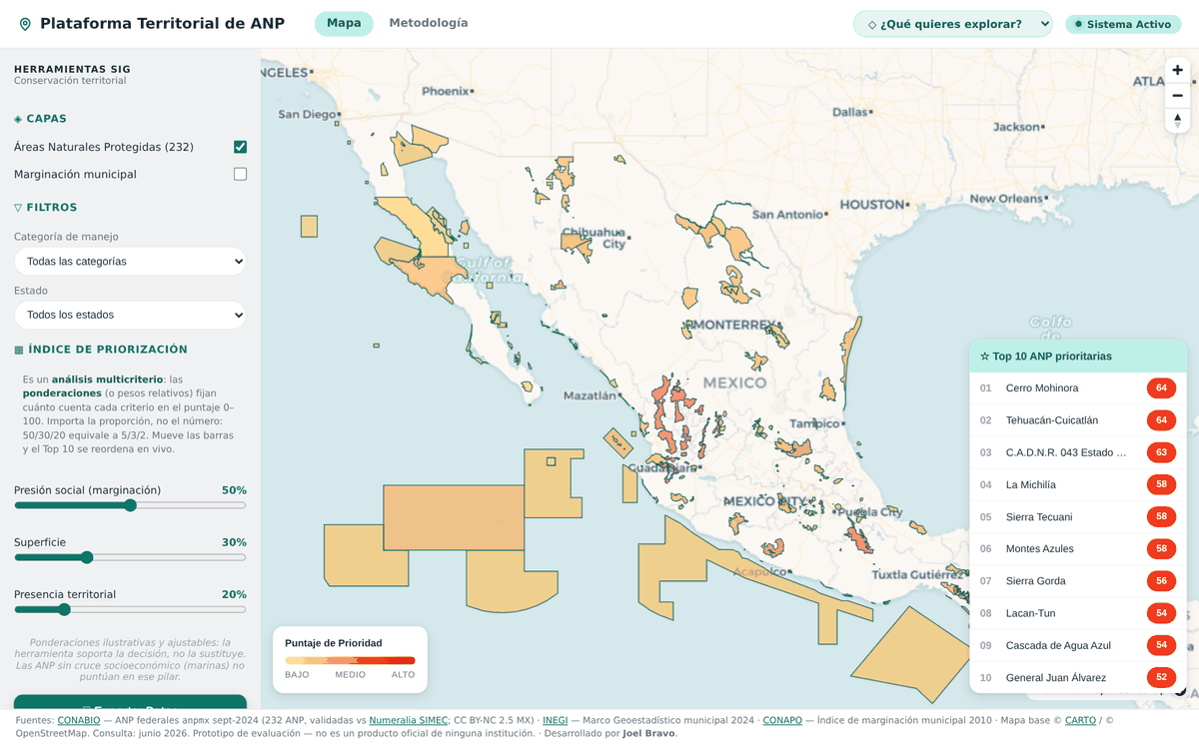Enable Marginación municipal layer checkbox
Screen dimensions: 1199x747
click(240, 174)
